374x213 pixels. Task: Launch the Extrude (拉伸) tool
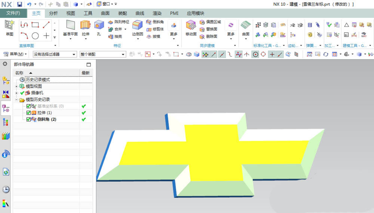pos(85,28)
